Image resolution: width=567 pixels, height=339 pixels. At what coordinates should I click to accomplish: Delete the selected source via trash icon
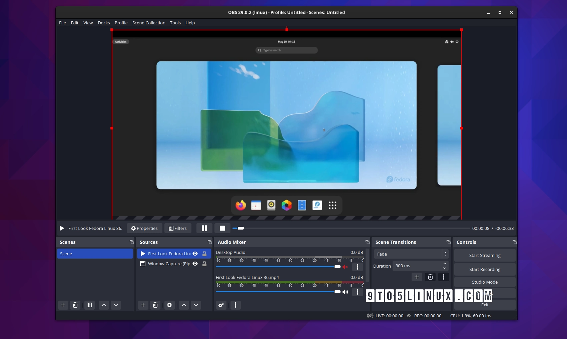click(155, 305)
